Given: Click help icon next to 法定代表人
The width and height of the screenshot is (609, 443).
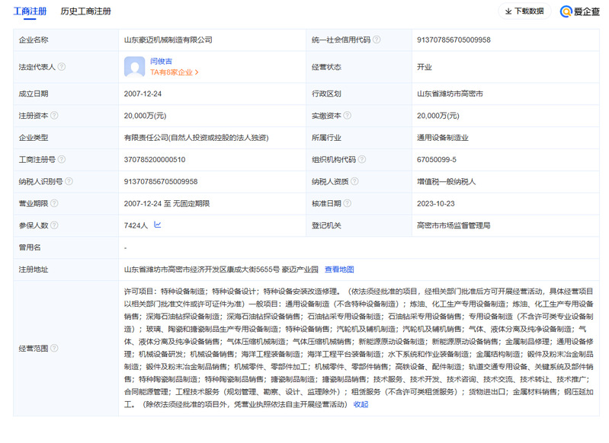Looking at the screenshot, I should (62, 67).
